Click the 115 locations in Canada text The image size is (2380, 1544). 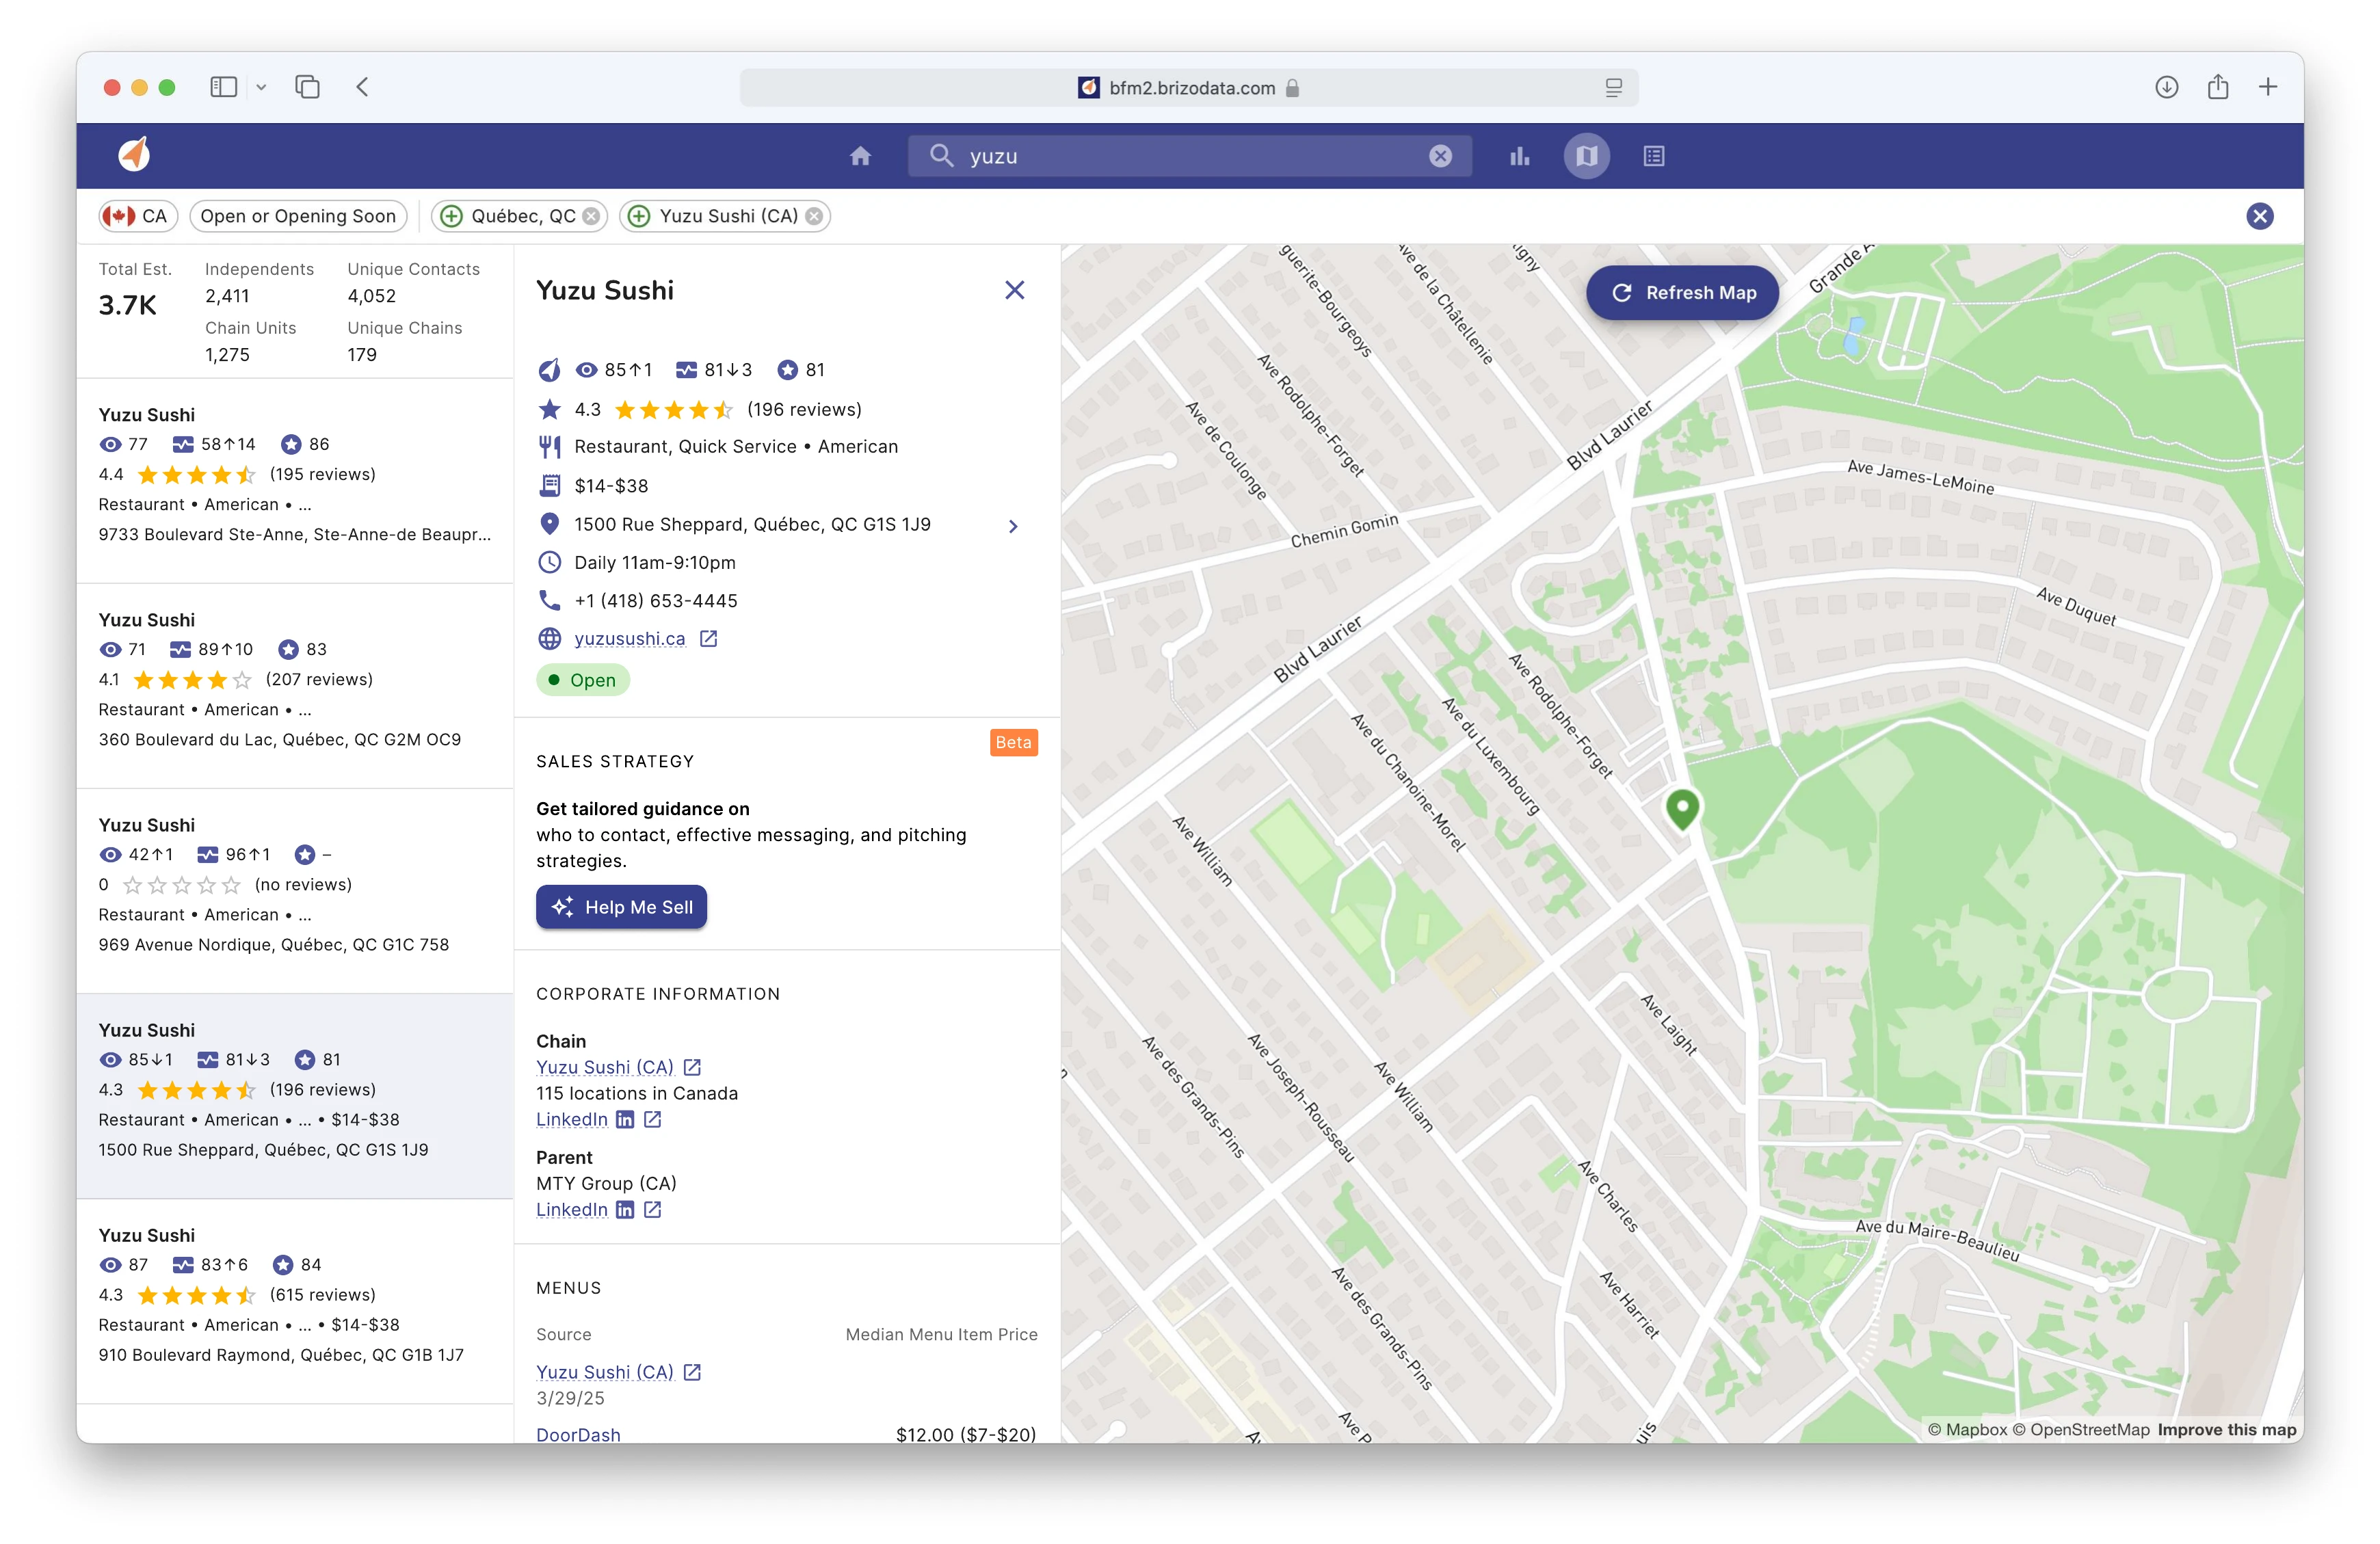coord(637,1093)
